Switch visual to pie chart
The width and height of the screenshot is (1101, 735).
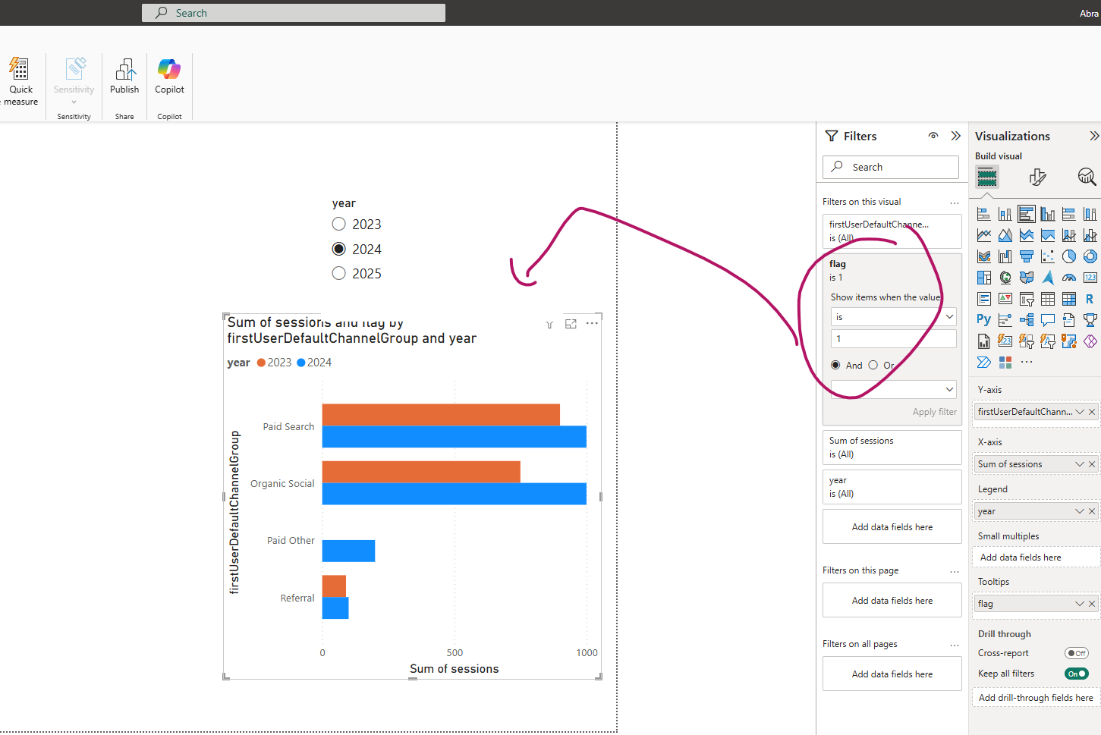(1069, 256)
